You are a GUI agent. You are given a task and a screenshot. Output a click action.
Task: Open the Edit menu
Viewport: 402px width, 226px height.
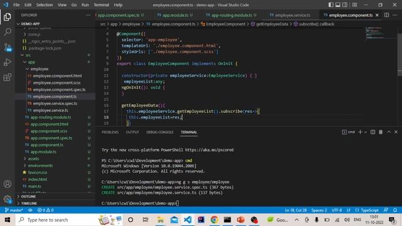(x=28, y=5)
